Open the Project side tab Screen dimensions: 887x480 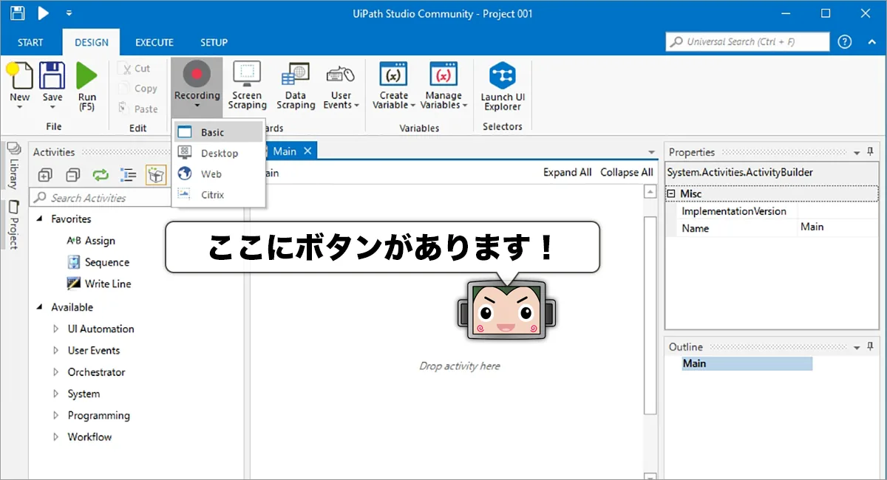coord(13,225)
